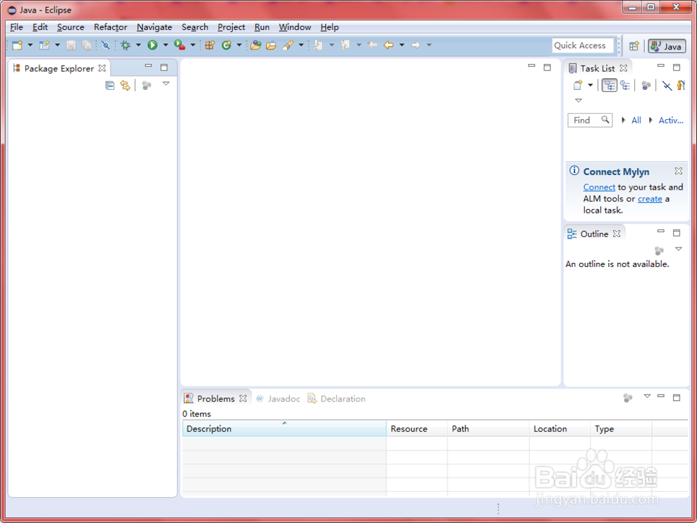Expand the arrow before Activ... in Task List
697x523 pixels.
[x=651, y=120]
